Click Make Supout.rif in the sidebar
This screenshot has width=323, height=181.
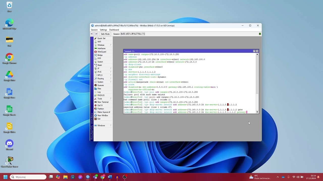pos(104,112)
